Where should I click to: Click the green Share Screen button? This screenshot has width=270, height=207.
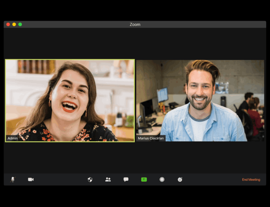tap(144, 180)
